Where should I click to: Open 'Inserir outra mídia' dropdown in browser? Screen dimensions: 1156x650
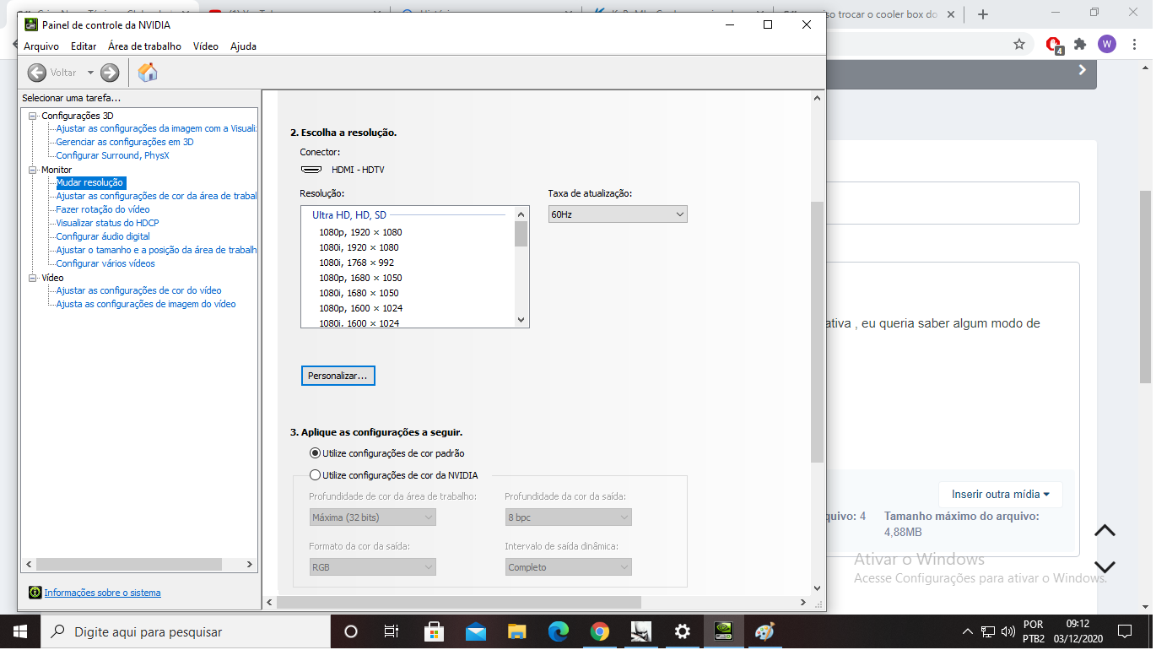(1001, 494)
